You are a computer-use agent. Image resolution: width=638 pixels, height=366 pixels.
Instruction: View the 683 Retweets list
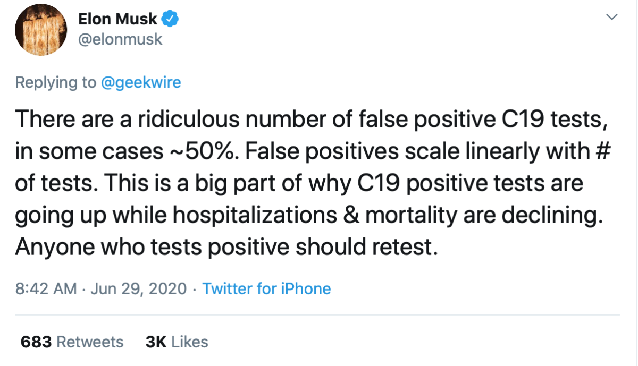point(72,342)
